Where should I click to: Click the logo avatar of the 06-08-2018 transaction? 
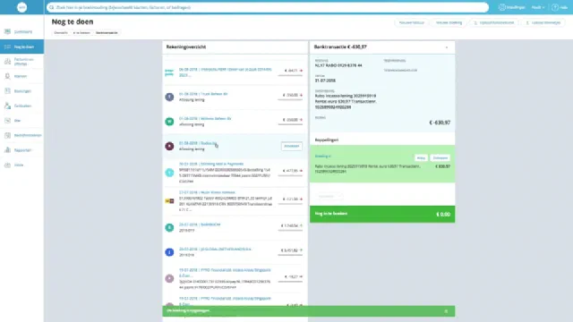(x=169, y=72)
